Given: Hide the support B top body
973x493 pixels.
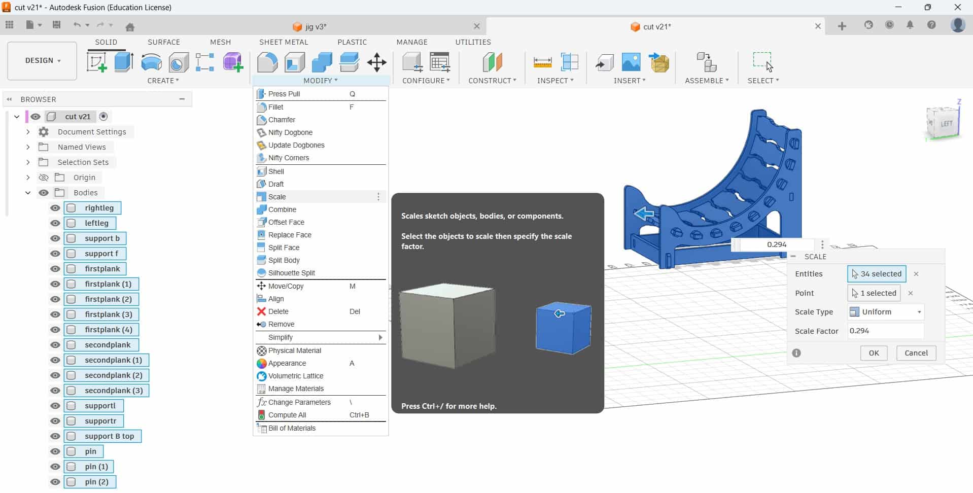Looking at the screenshot, I should (55, 436).
